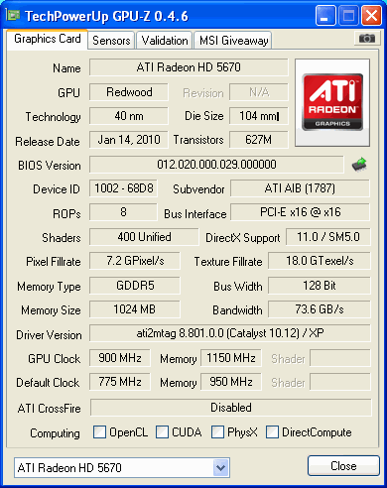387x488 pixels.
Task: Enable the OpenCL checkbox
Action: (99, 432)
